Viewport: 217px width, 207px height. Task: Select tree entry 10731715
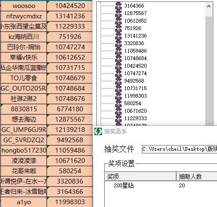[x=135, y=88]
